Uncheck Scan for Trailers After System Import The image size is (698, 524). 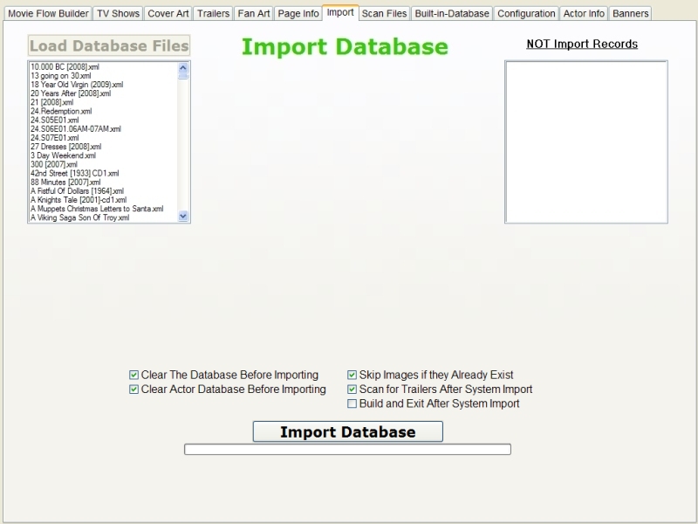pos(352,390)
